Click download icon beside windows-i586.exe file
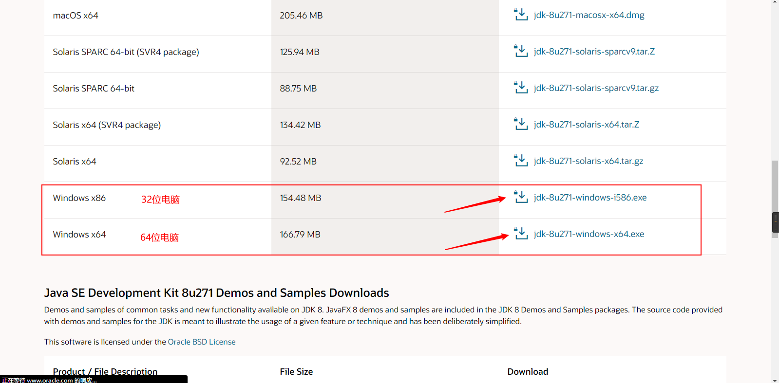The image size is (779, 383). [x=521, y=197]
